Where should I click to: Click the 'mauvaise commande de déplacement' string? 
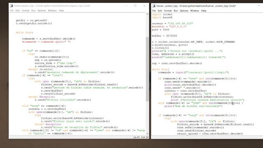[72, 72]
